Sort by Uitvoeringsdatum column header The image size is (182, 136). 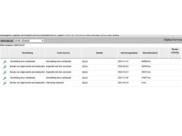(x=129, y=53)
